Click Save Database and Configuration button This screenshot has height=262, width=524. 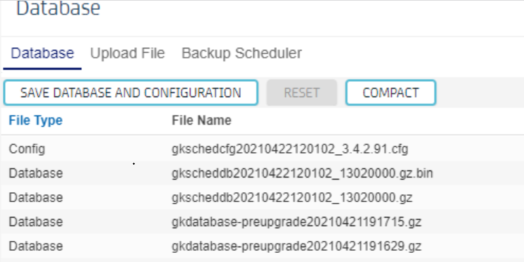click(x=131, y=93)
